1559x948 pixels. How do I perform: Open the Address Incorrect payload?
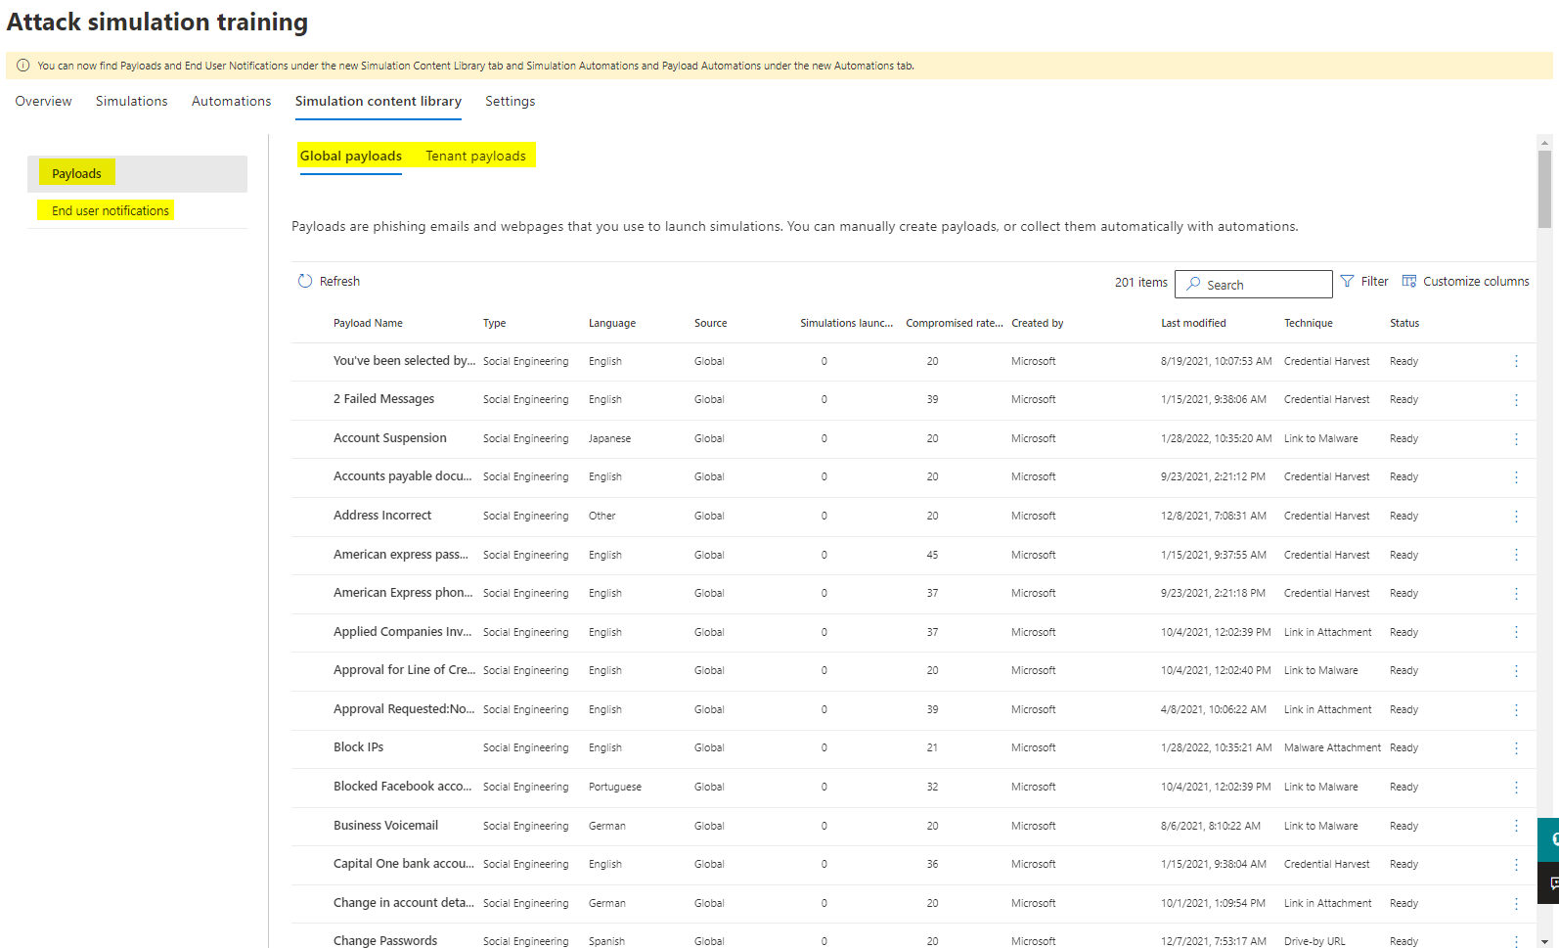point(382,516)
